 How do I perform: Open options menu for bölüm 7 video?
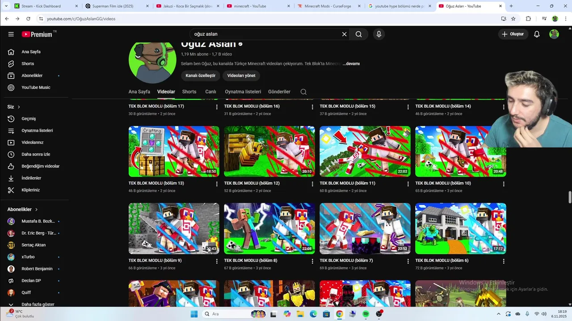(x=408, y=261)
